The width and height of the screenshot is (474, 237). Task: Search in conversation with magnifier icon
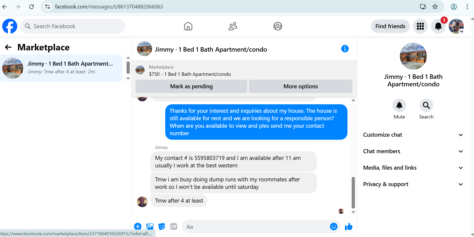[x=426, y=105]
